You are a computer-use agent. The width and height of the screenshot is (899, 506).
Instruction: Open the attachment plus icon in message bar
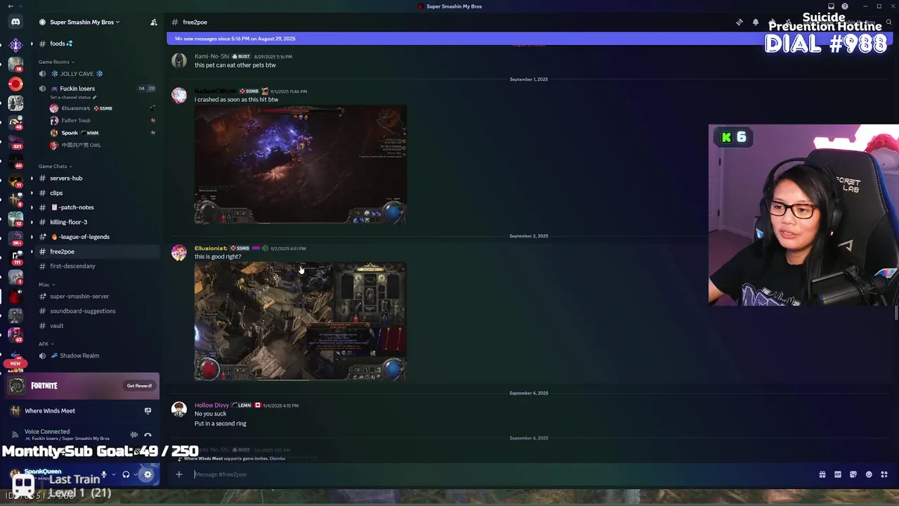pos(179,474)
